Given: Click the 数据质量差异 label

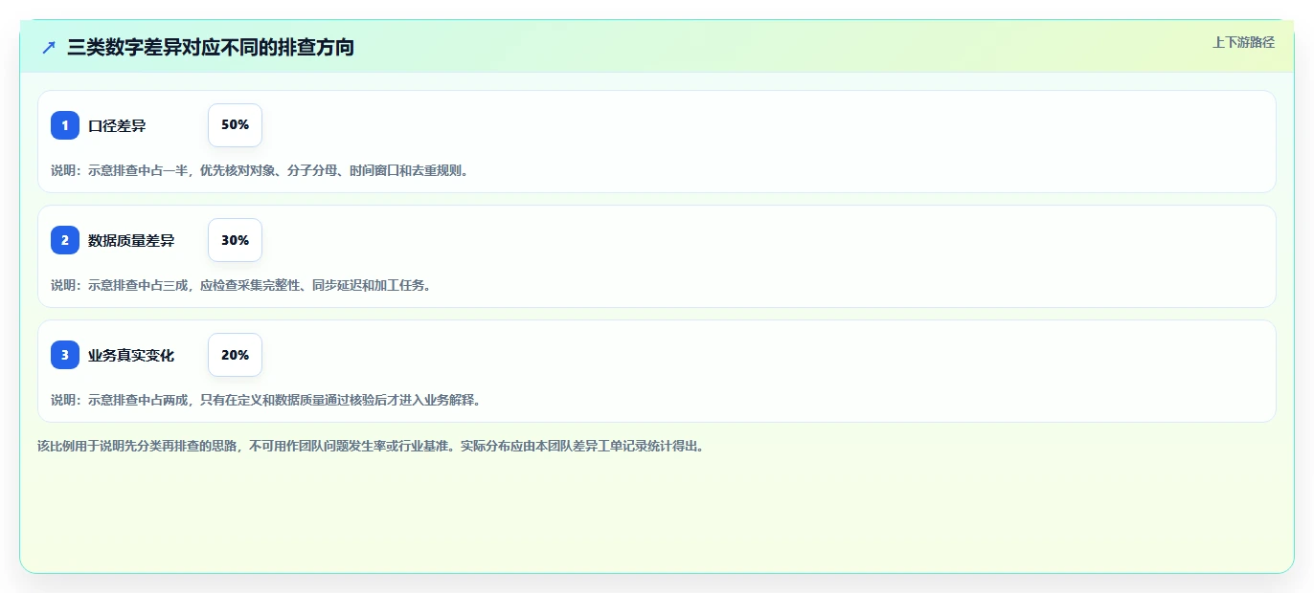Looking at the screenshot, I should click(x=131, y=240).
